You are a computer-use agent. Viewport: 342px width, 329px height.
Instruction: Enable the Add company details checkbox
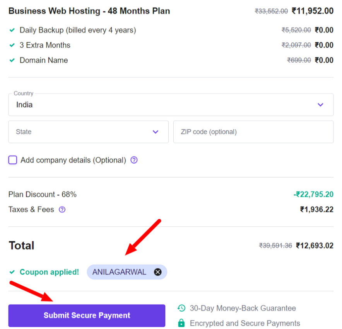click(x=12, y=160)
